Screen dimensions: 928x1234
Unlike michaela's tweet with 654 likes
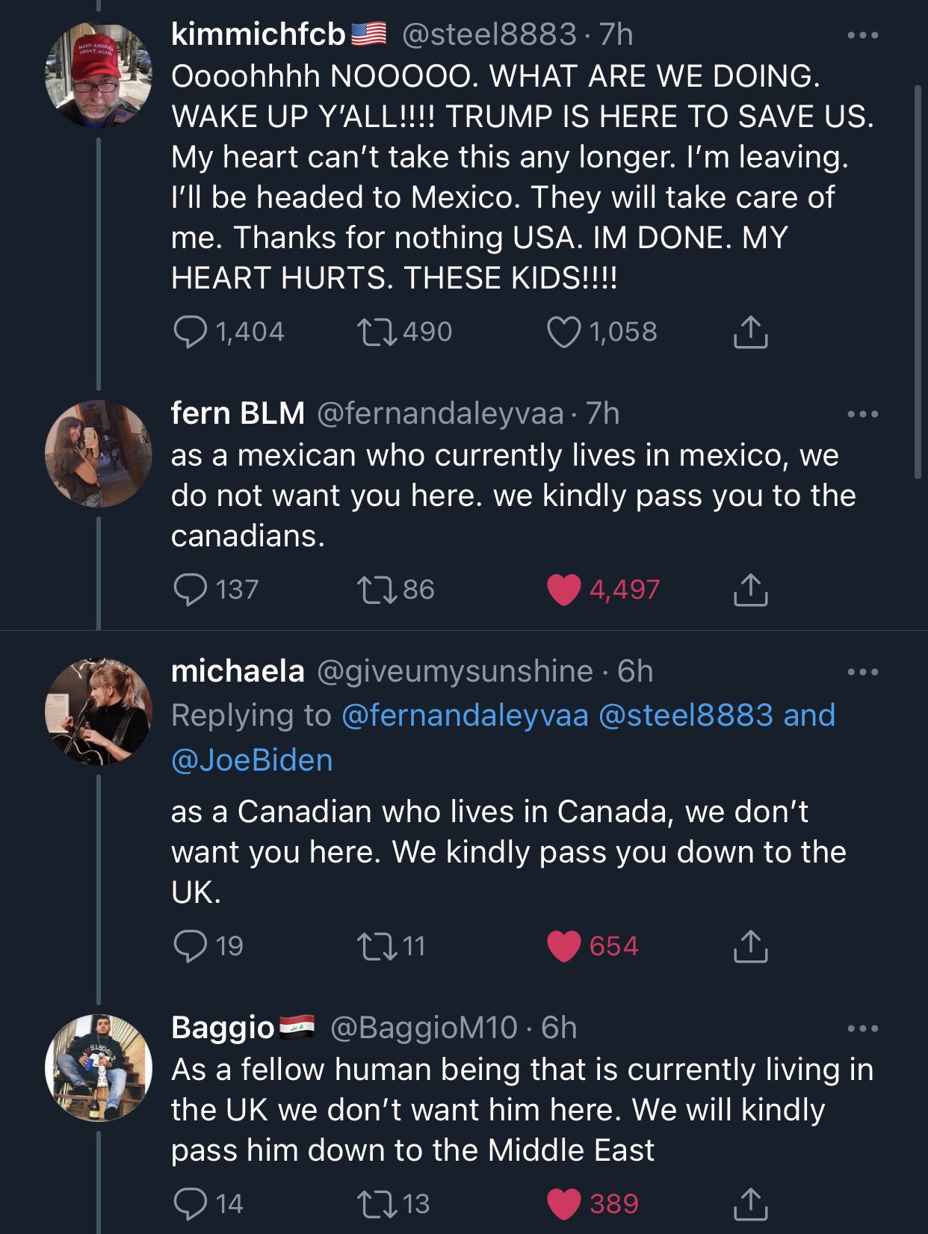coord(564,946)
